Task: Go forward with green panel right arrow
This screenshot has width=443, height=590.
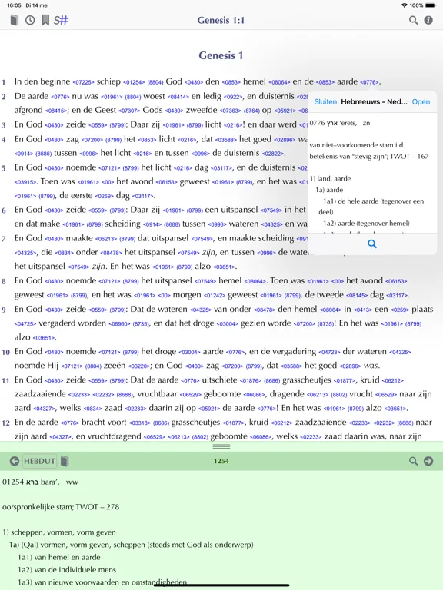Action: click(x=428, y=461)
